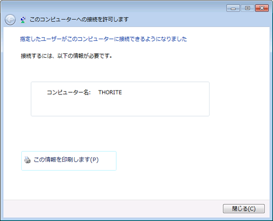This screenshot has width=273, height=221.
Task: Click the window title このコンピューターへの接続を許可します
Action: 79,20
